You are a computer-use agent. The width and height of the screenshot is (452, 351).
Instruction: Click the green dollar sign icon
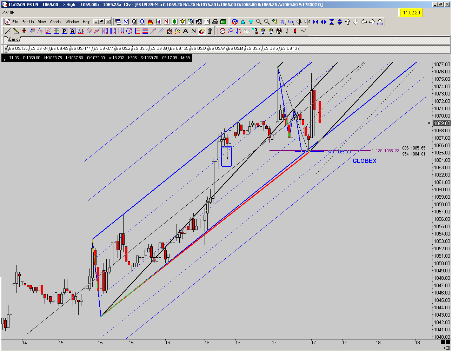click(x=174, y=22)
